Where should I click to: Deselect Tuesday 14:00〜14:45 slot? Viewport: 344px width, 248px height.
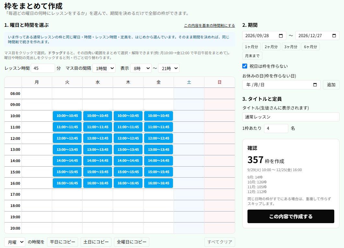click(67, 161)
